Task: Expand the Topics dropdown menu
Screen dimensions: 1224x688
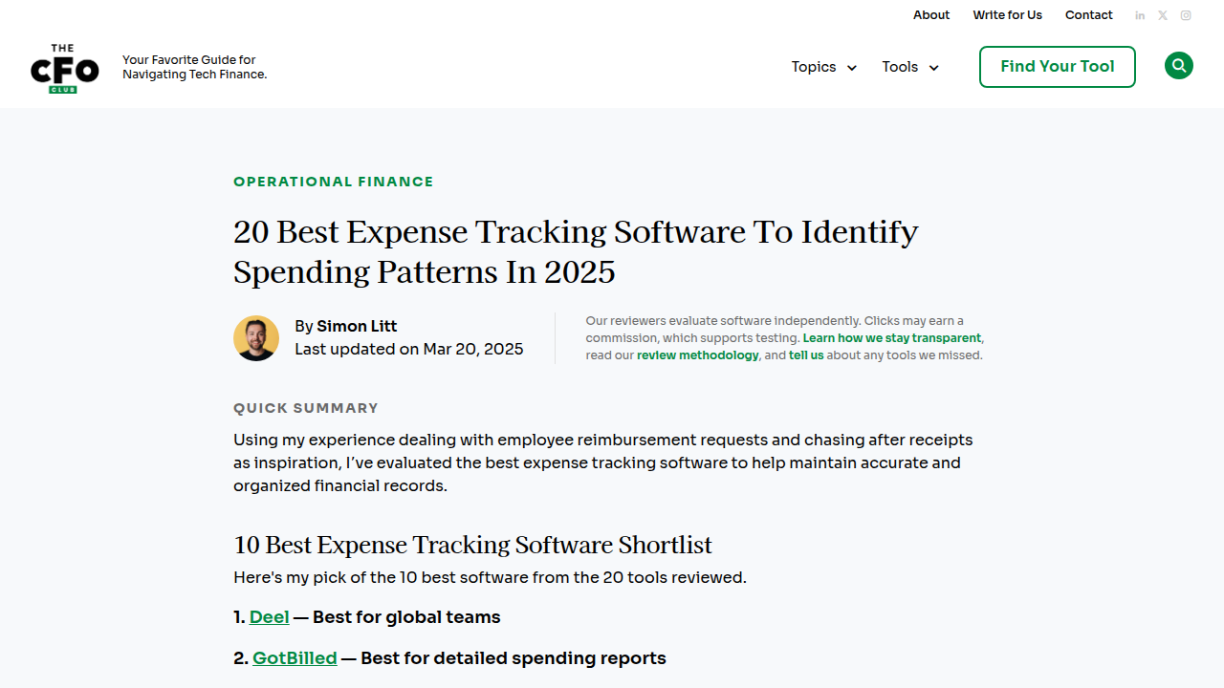Action: click(x=823, y=67)
